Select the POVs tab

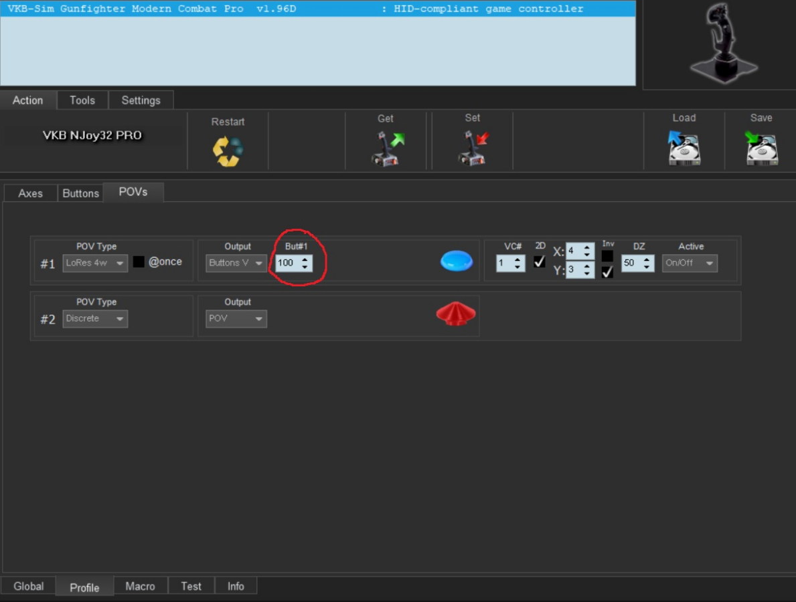(x=133, y=192)
